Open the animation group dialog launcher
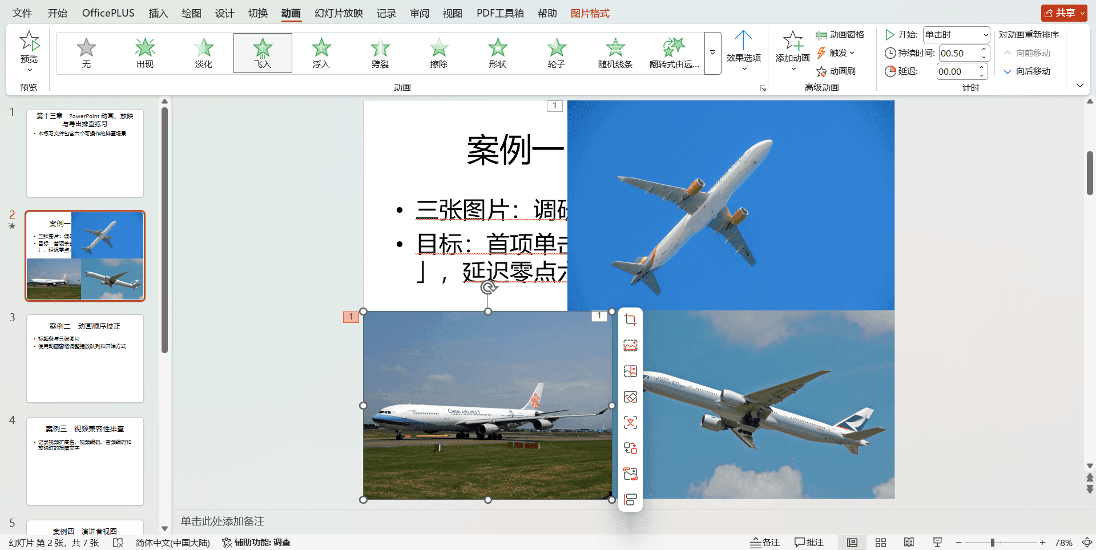The height and width of the screenshot is (550, 1096). [762, 88]
